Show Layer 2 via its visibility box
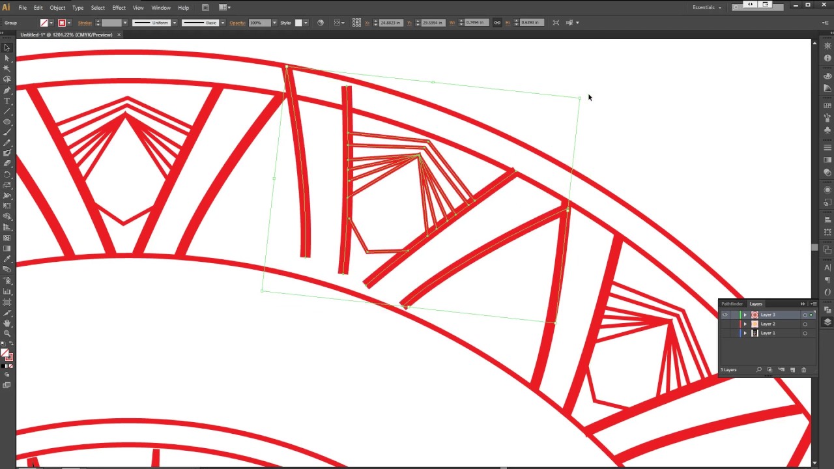Image resolution: width=834 pixels, height=469 pixels. (x=725, y=324)
